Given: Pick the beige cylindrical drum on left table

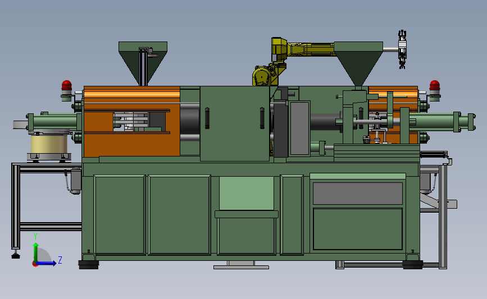Looking at the screenshot, I should (x=49, y=144).
